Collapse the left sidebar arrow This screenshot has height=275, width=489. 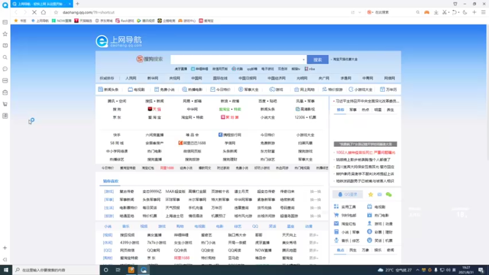(x=5, y=259)
